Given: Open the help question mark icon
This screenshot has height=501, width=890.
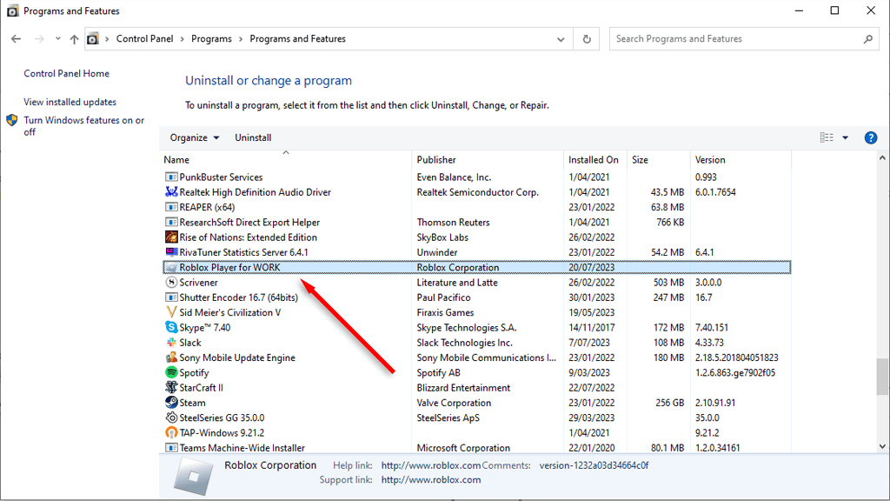Looking at the screenshot, I should coord(871,137).
